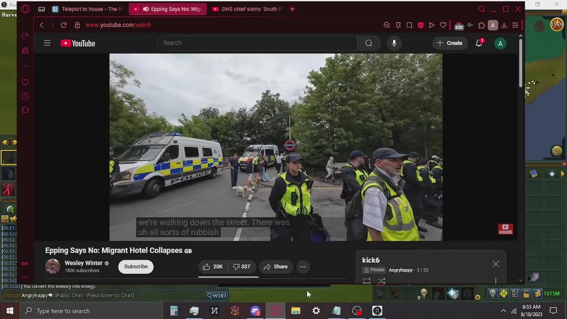Open the QWIKI button in game
This screenshot has width=567, height=319.
[x=217, y=296]
